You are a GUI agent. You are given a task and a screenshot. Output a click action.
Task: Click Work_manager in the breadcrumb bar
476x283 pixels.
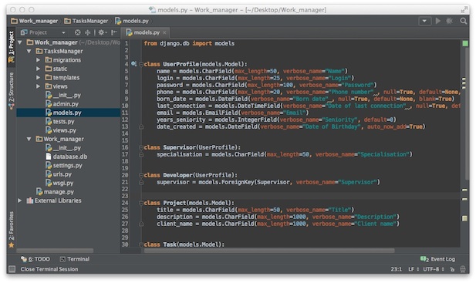(34, 21)
